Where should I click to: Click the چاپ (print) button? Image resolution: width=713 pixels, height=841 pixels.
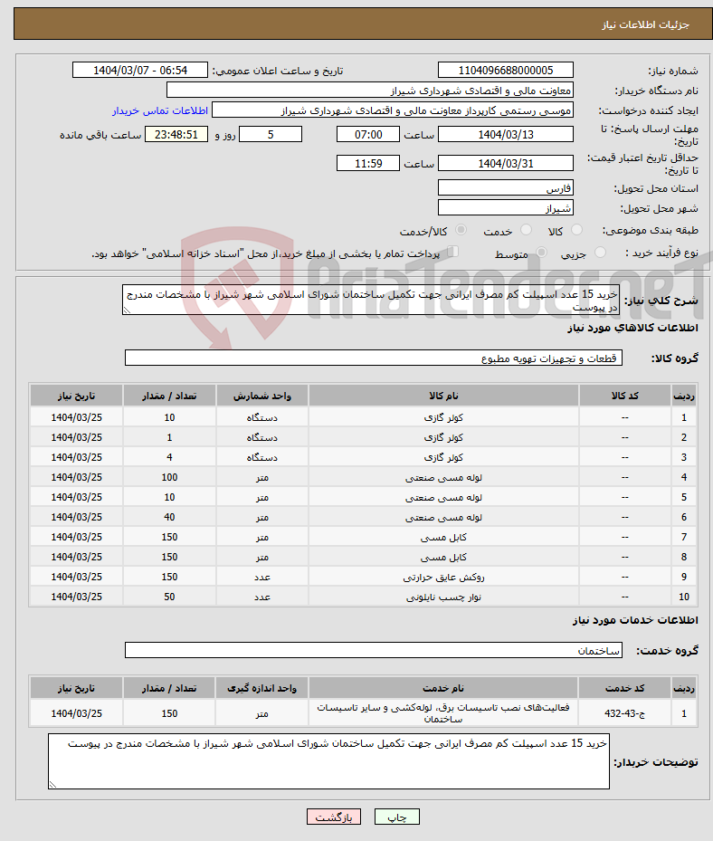pos(396,817)
